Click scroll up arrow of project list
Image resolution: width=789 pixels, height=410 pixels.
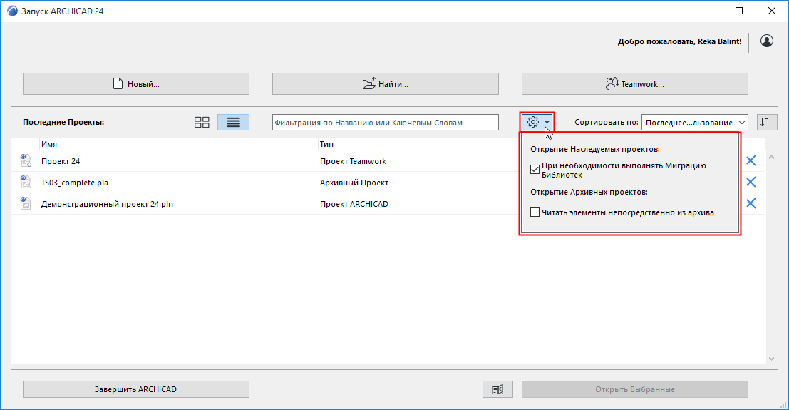tap(771, 157)
